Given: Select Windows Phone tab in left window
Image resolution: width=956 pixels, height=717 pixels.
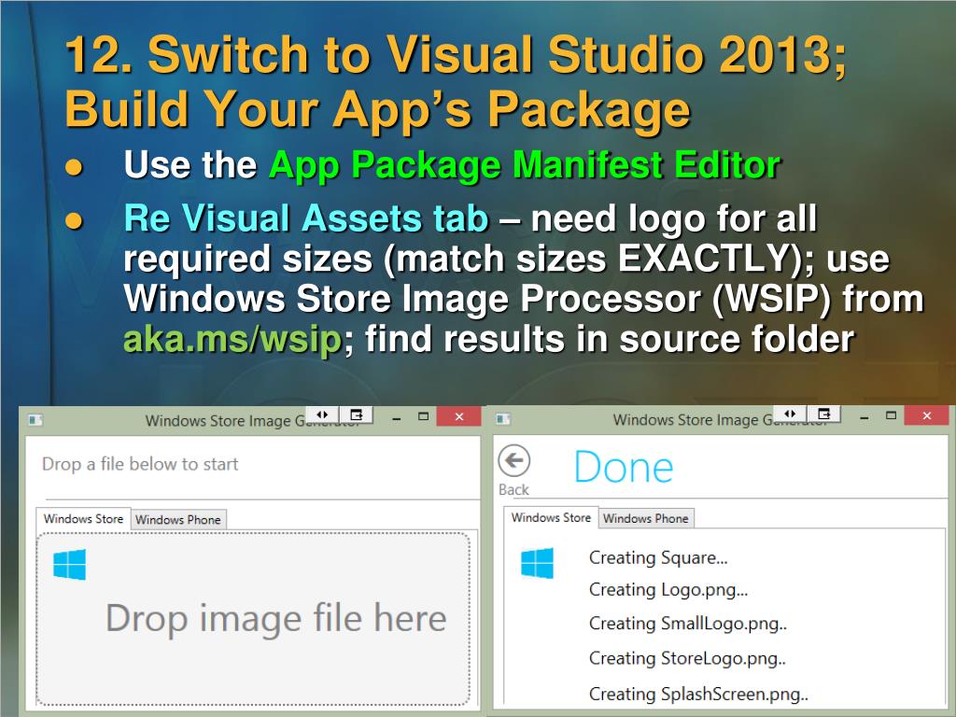Looking at the screenshot, I should pyautogui.click(x=178, y=519).
